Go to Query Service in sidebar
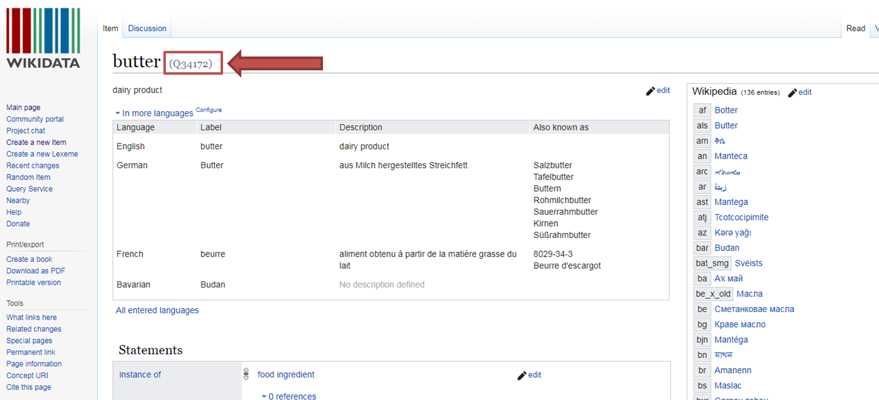Image resolution: width=879 pixels, height=400 pixels. tap(30, 189)
